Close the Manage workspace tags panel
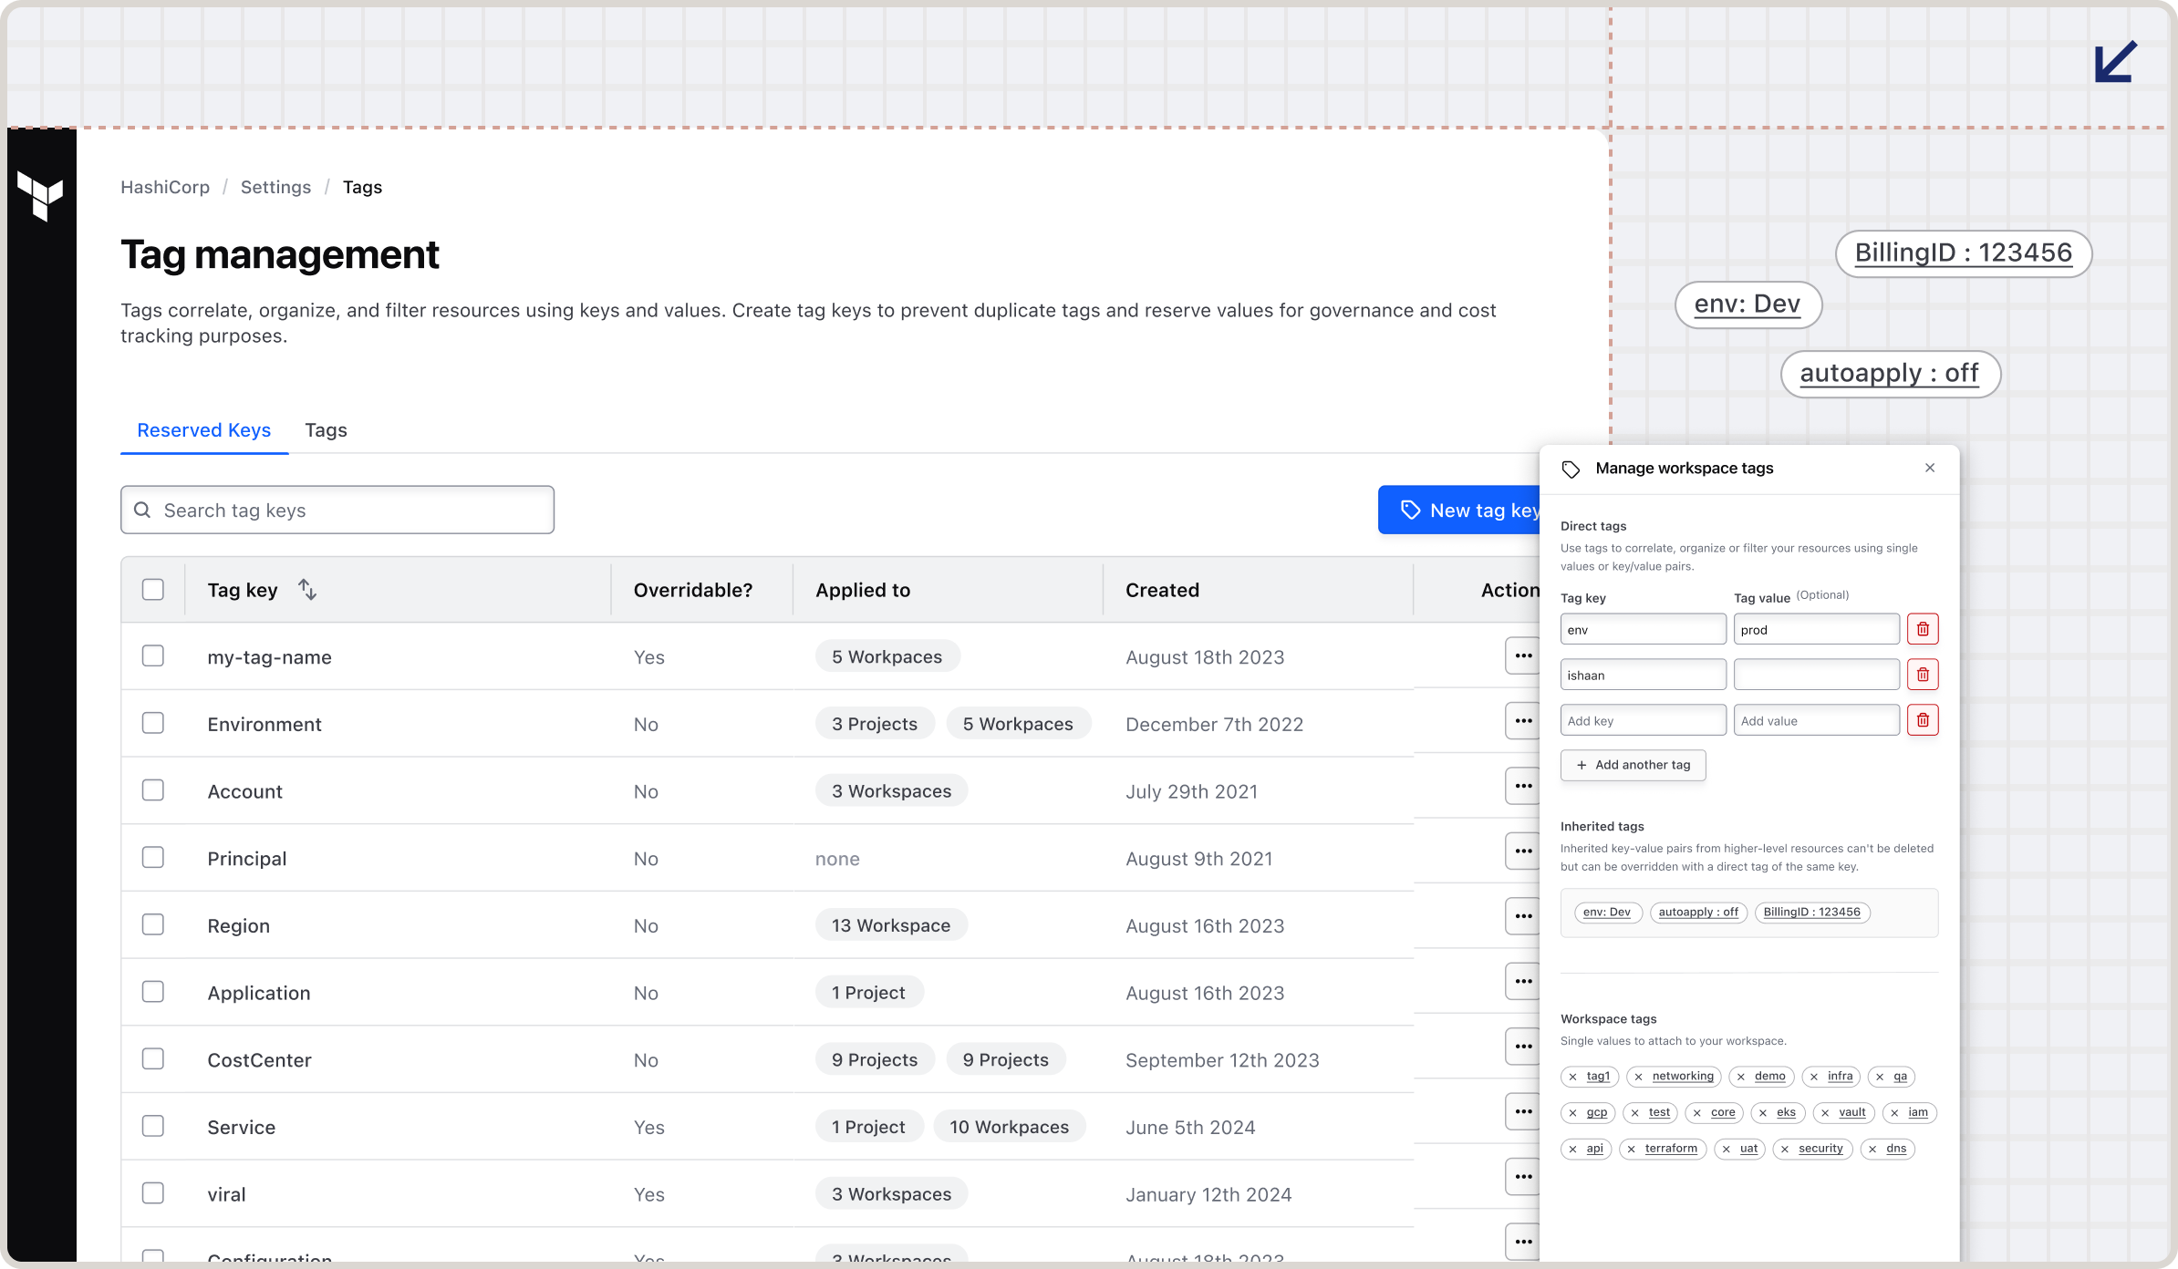 (x=1930, y=468)
